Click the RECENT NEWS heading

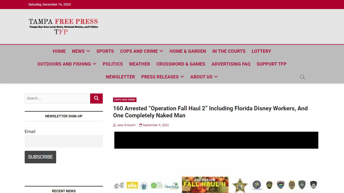[64, 191]
